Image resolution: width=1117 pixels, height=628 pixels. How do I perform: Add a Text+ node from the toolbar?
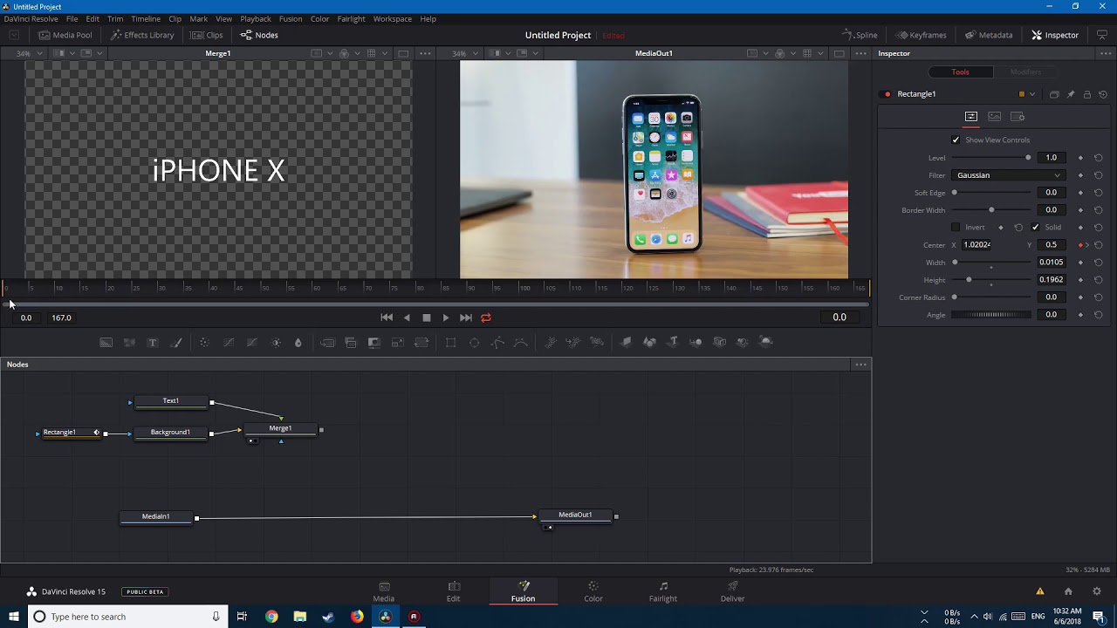pos(153,343)
